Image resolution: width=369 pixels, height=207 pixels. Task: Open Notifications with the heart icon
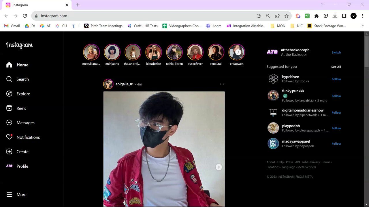coord(23,137)
